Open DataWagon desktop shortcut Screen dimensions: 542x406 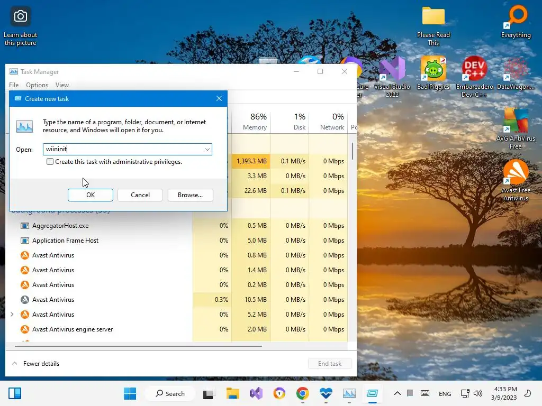[516, 73]
